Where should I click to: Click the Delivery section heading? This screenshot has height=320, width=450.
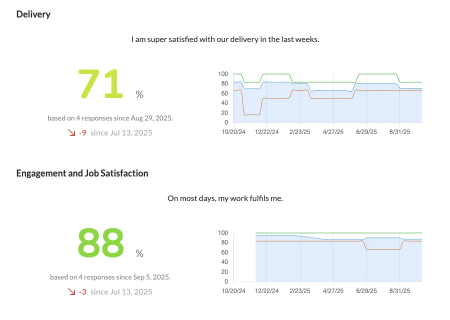pos(33,14)
